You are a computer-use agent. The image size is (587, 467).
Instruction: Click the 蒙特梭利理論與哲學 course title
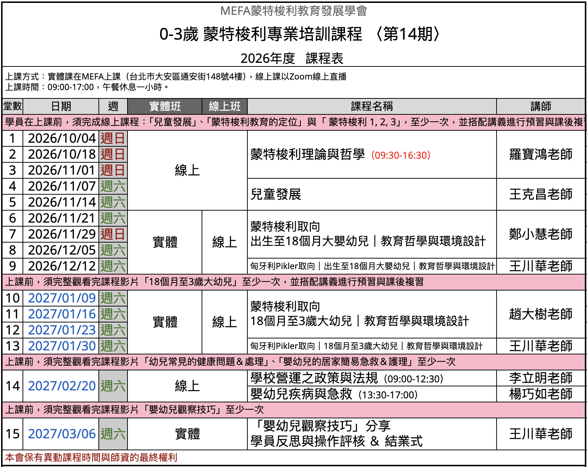(x=307, y=154)
